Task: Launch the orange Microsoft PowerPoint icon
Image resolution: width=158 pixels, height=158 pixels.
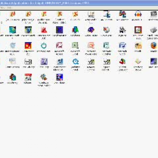Action: pos(91,46)
